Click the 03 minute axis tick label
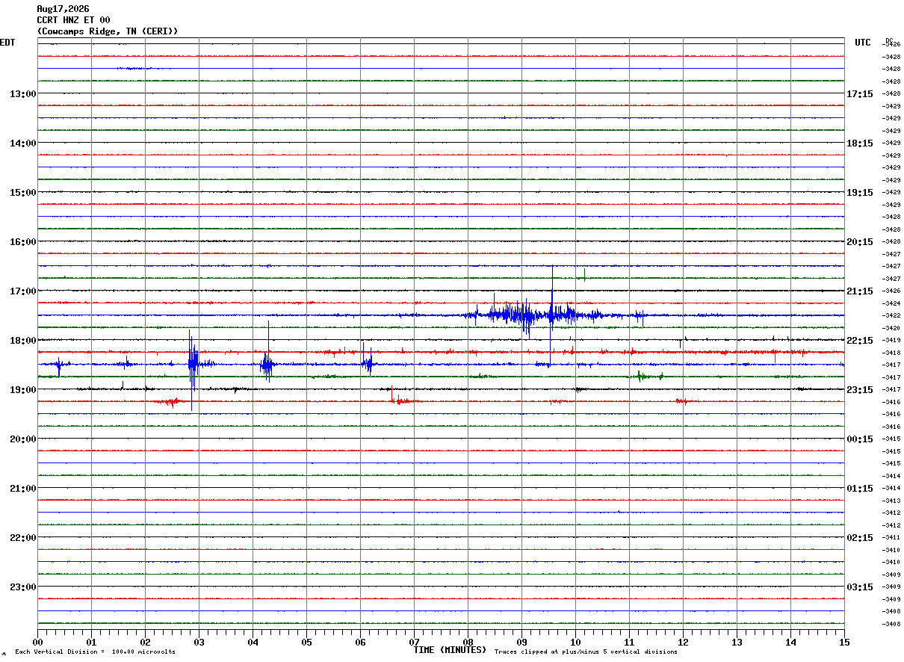 click(x=199, y=643)
